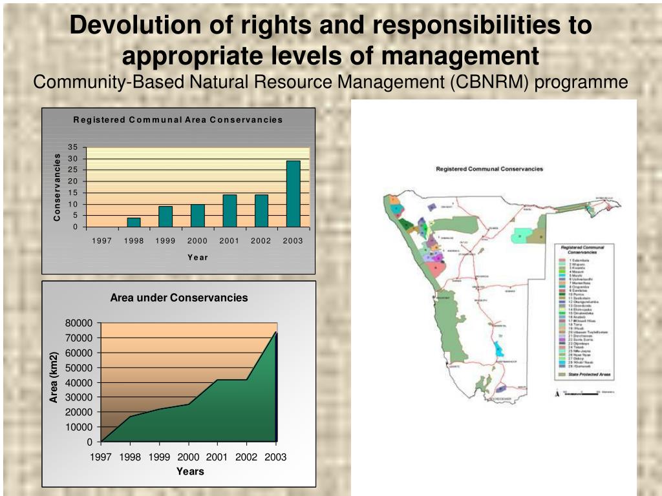The width and height of the screenshot is (662, 496).
Task: Click the State Protected Areas legend color swatch
Action: point(562,375)
